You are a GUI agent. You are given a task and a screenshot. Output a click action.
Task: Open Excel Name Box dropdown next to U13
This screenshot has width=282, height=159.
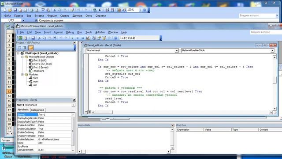[x=23, y=20]
